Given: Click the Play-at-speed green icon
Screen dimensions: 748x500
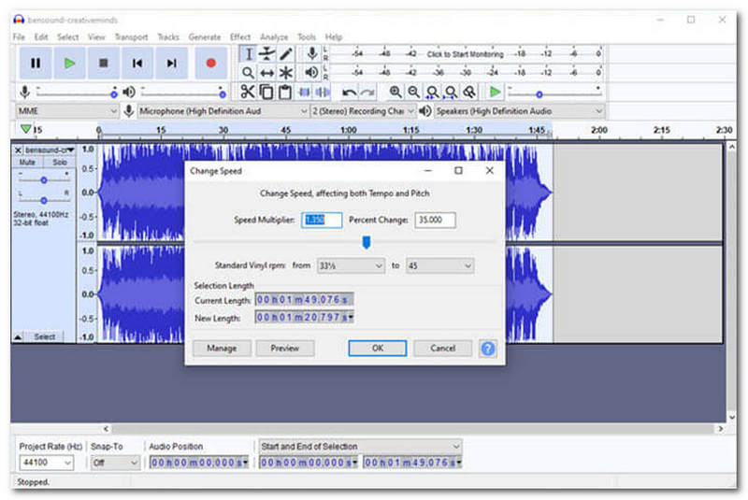Looking at the screenshot, I should click(x=496, y=92).
